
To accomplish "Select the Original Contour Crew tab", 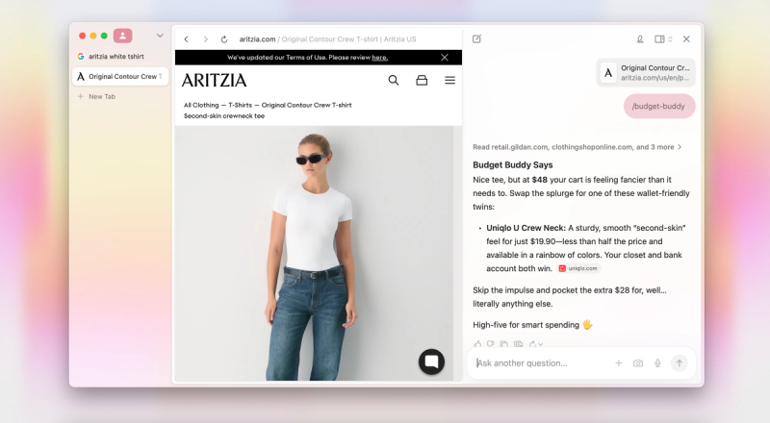I will tap(120, 77).
